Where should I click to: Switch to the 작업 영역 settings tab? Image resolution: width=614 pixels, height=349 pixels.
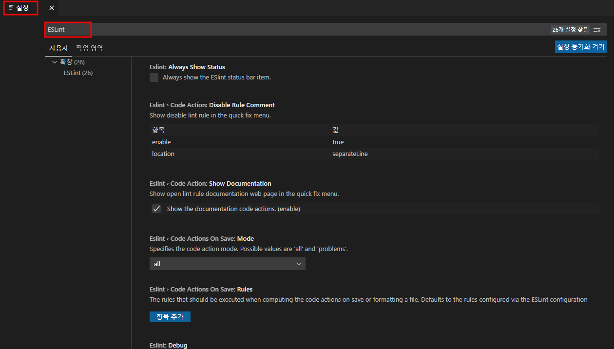pos(90,48)
